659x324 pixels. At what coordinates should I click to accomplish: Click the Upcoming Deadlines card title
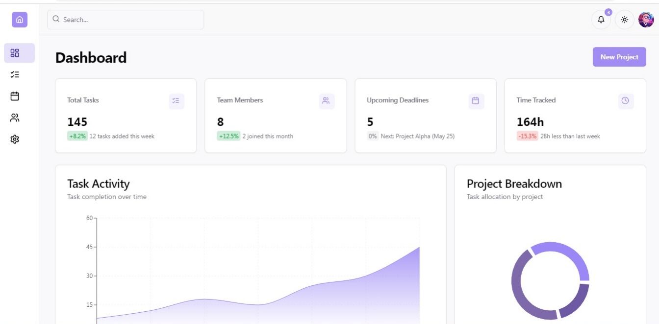[398, 100]
